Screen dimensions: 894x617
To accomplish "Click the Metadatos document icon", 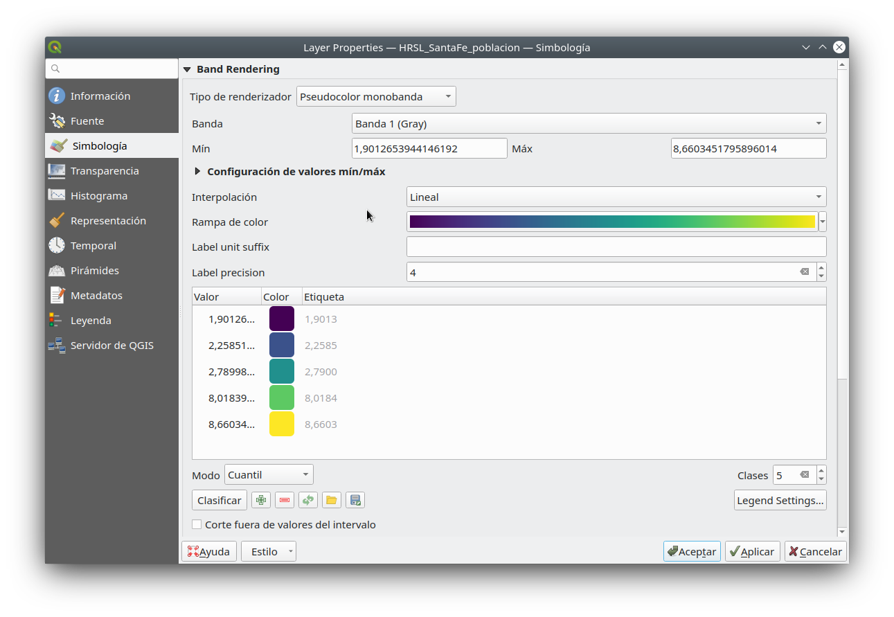I will [x=57, y=296].
